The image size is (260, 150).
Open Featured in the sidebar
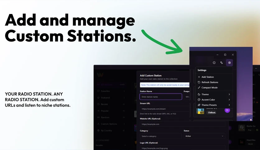tap(111, 98)
